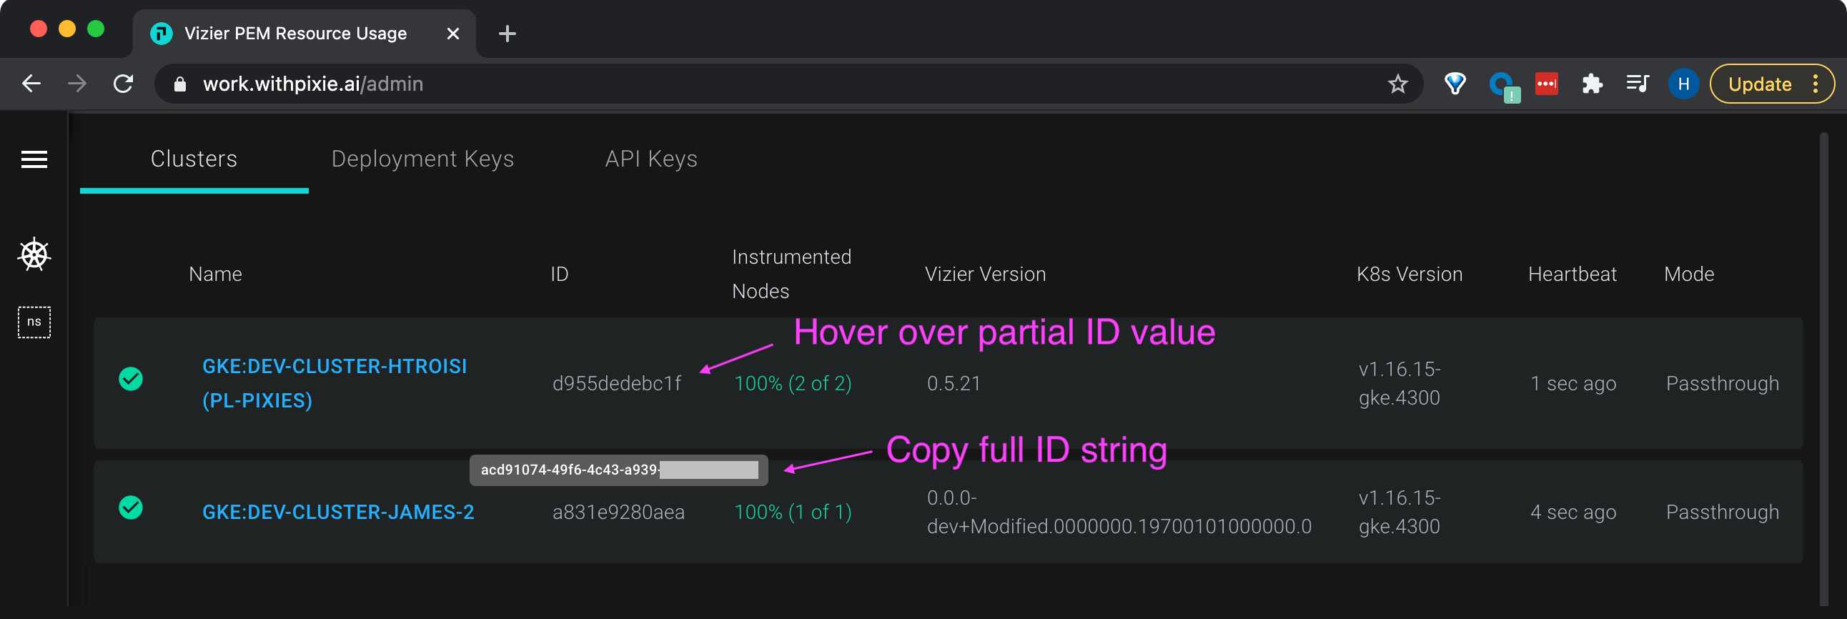Click the red password manager extension icon
The width and height of the screenshot is (1847, 619).
coord(1546,84)
